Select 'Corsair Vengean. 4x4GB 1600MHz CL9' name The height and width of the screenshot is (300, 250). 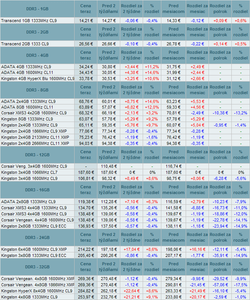point(37,220)
